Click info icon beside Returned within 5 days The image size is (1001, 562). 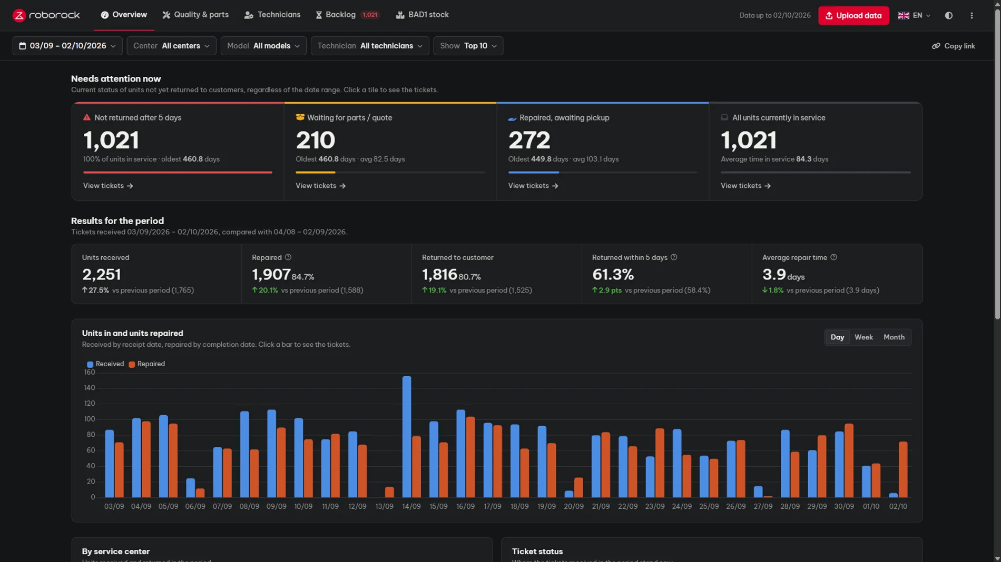673,257
